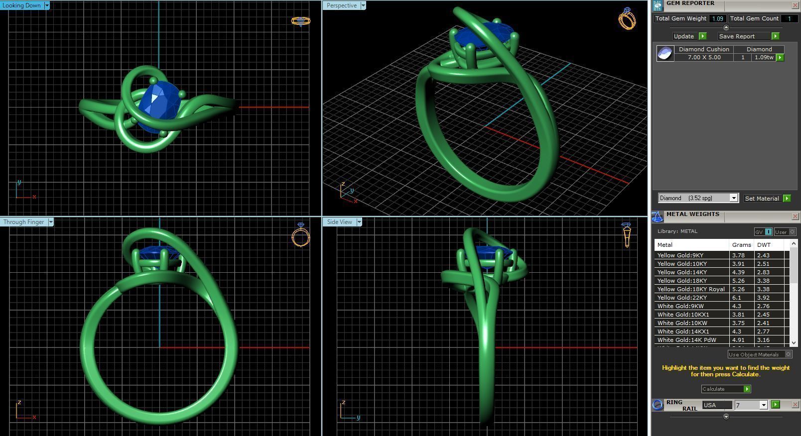Select the White Gold:14K PdW row
The height and width of the screenshot is (436, 801).
[722, 340]
